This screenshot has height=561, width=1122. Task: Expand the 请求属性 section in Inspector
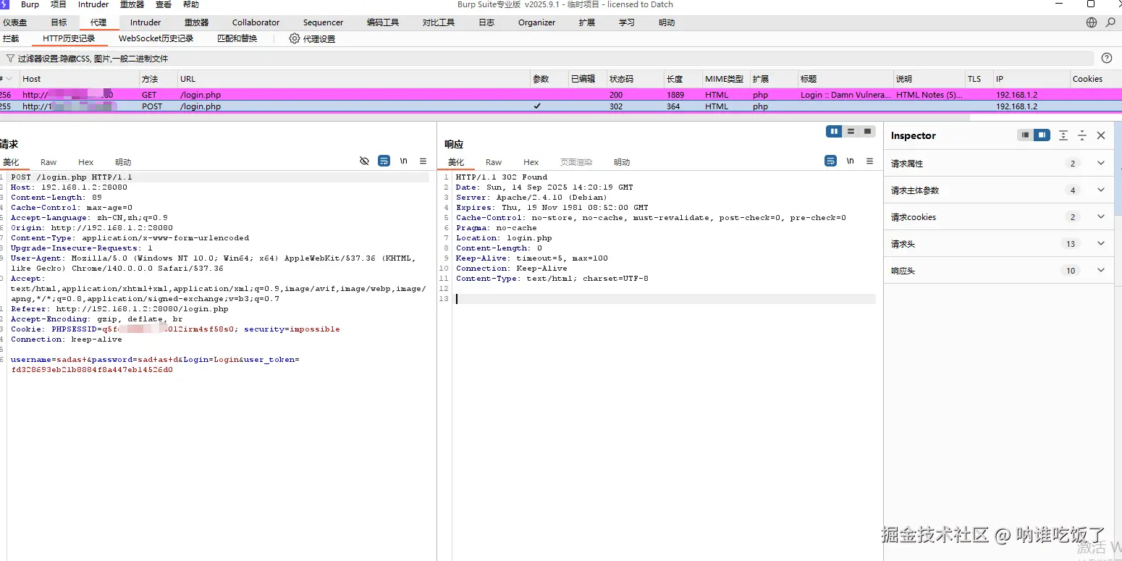coord(1100,164)
